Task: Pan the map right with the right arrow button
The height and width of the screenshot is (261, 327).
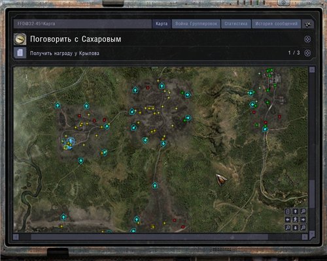Action: [x=303, y=219]
